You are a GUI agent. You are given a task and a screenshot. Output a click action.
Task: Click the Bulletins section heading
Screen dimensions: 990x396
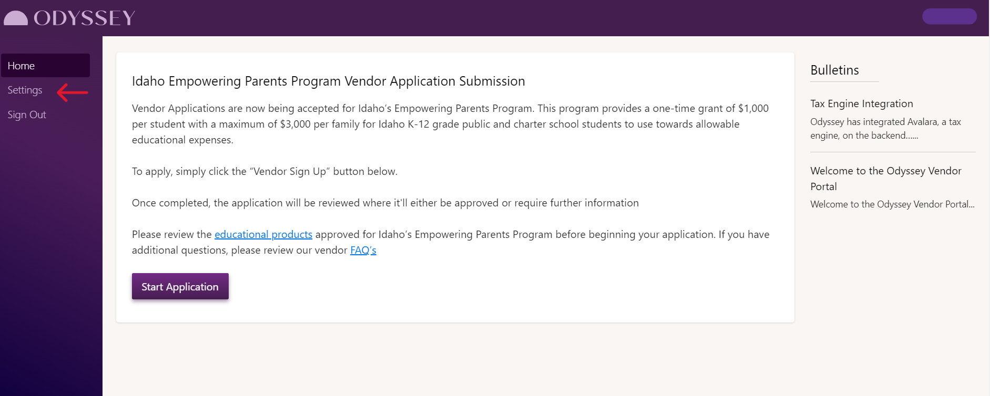(834, 70)
